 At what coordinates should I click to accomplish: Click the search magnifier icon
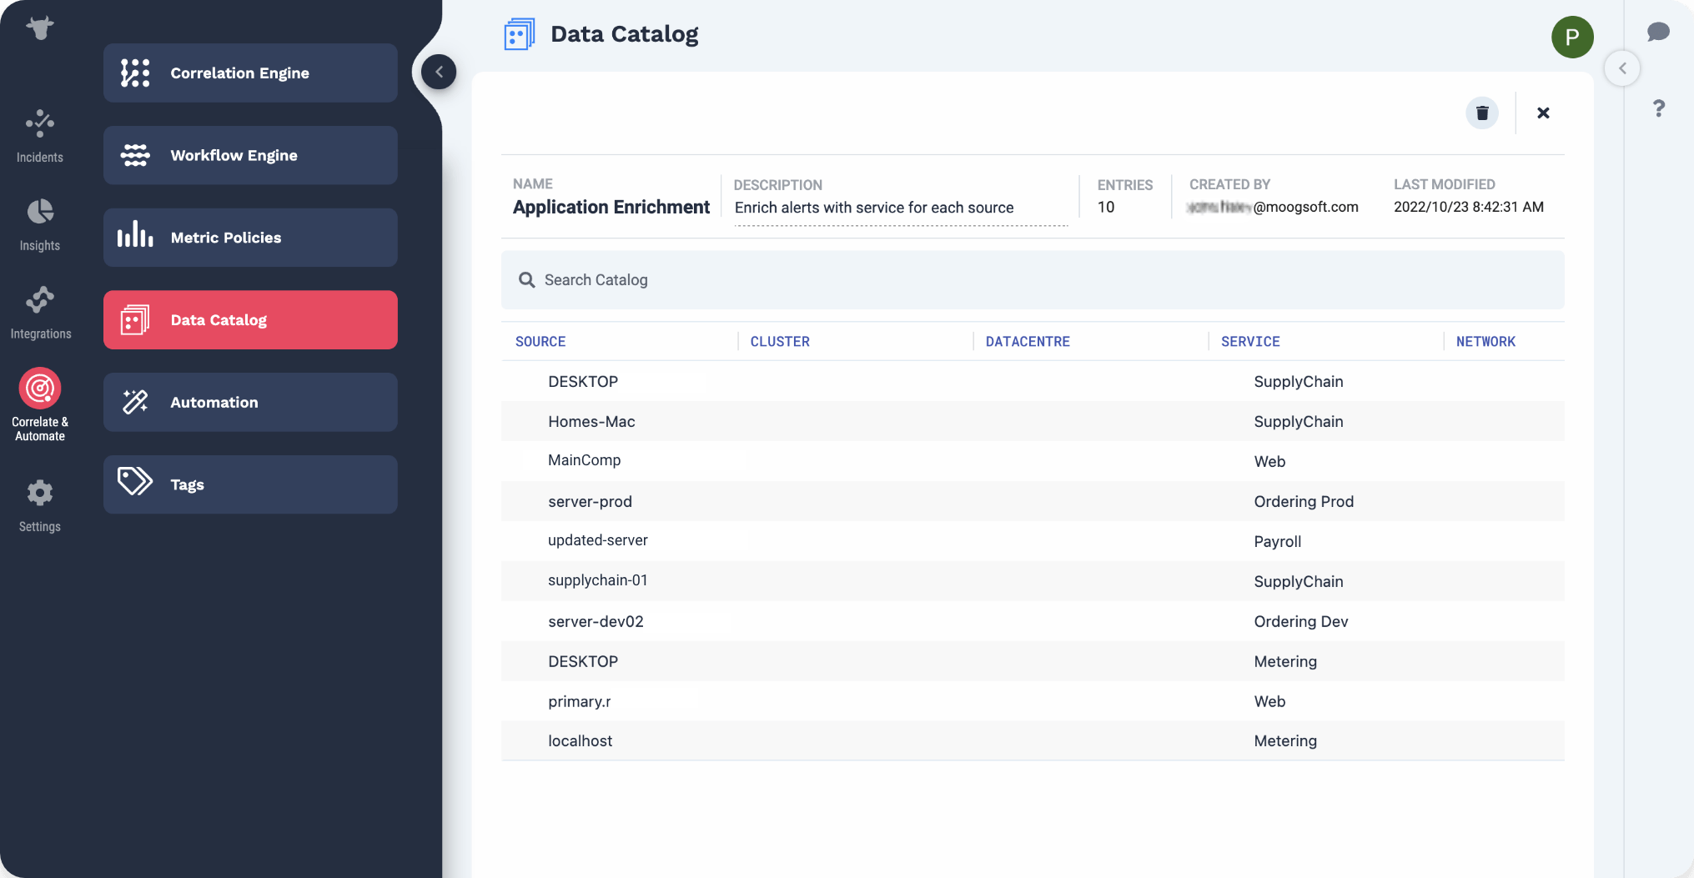click(526, 280)
